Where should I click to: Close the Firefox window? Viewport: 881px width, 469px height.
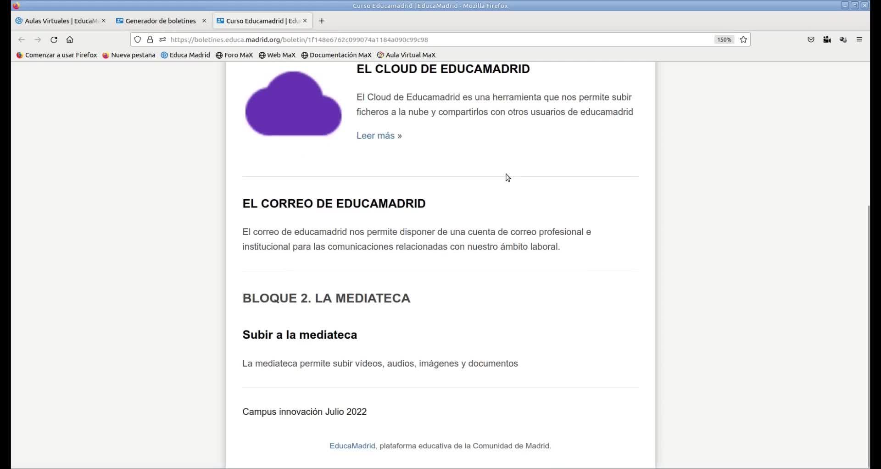865,6
